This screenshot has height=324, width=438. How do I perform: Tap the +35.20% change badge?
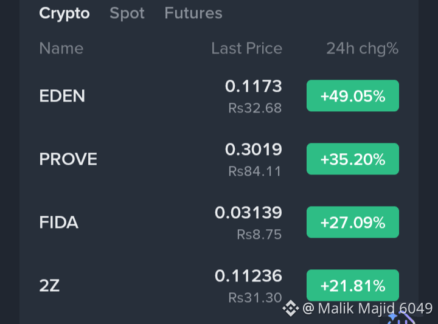[352, 159]
